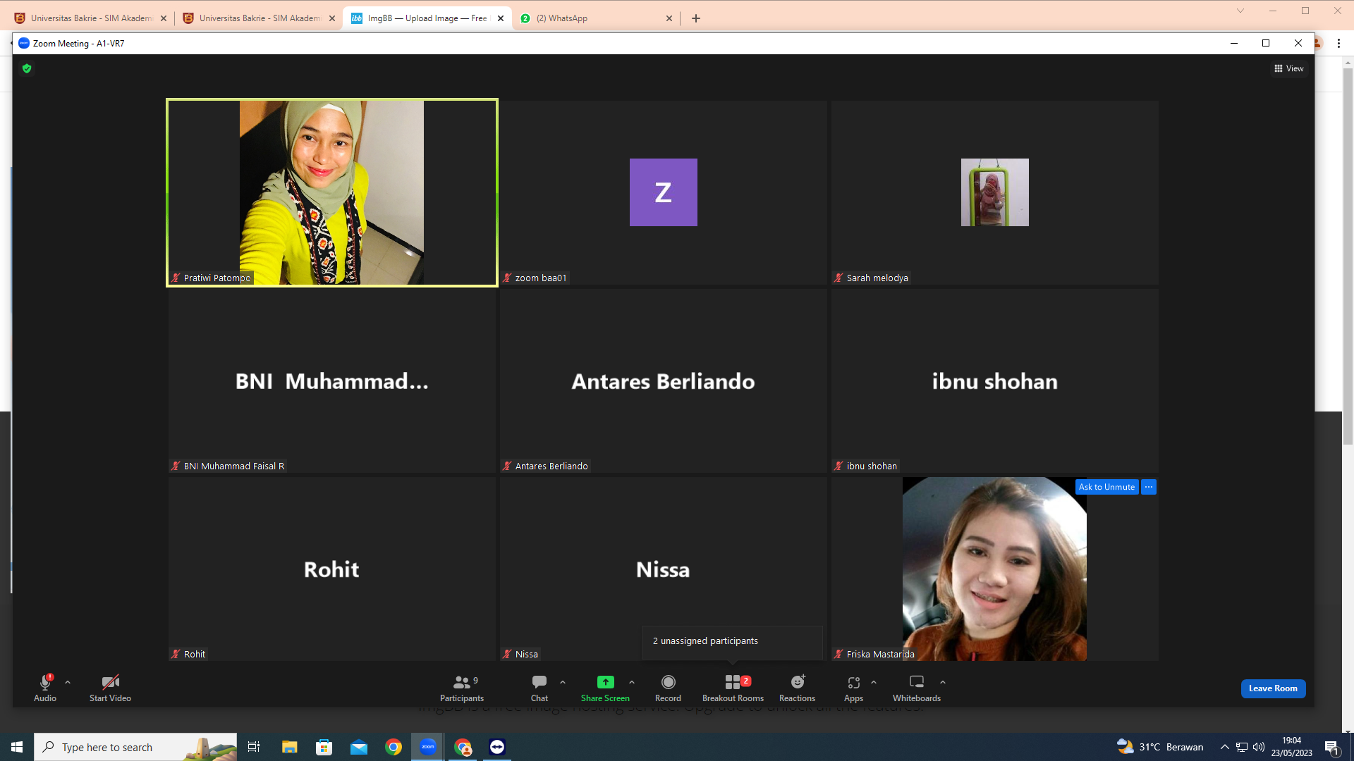Show hidden system tray icons
The height and width of the screenshot is (761, 1354).
click(x=1225, y=747)
